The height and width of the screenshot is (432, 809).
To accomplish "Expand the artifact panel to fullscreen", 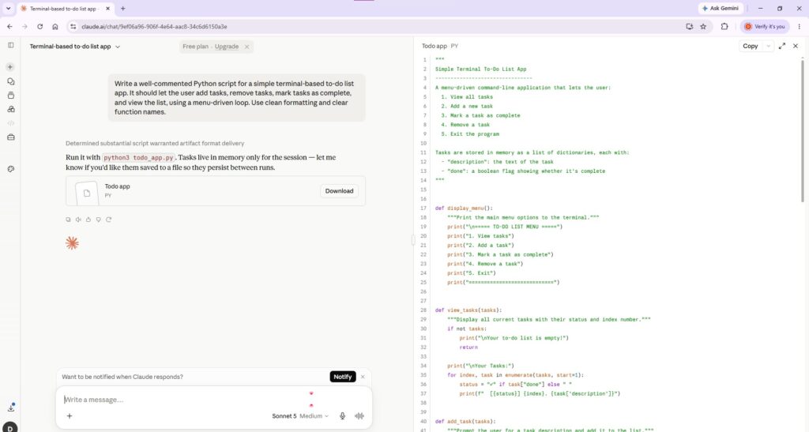I will tap(782, 46).
